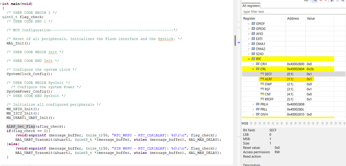Screen dimensions: 346x166
Task: Expand the EXTI peripheral node
Action: (249, 39)
